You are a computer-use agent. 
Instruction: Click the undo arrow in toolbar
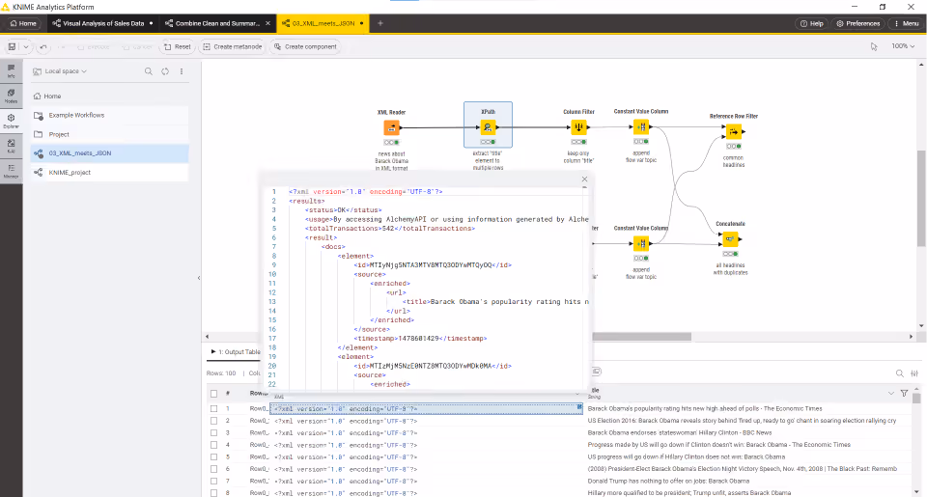(x=43, y=46)
